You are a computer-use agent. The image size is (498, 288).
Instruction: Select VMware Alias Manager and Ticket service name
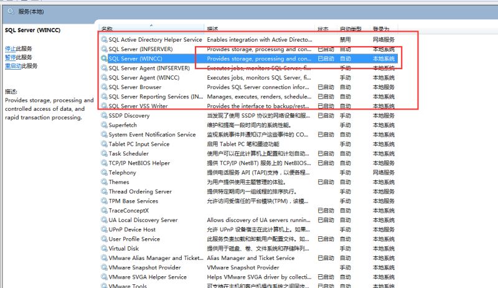click(156, 258)
